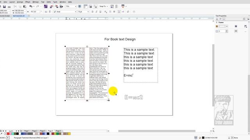250x140 pixels.
Task: Open the Effects menu
Action: point(28,2)
